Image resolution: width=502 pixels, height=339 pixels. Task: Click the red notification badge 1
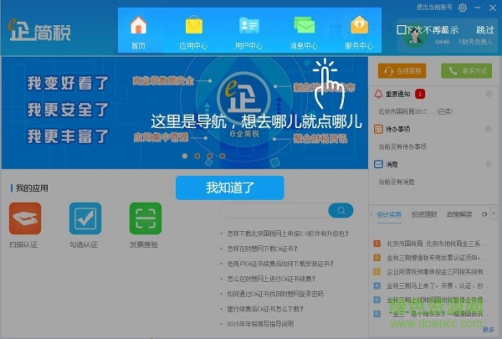point(420,94)
